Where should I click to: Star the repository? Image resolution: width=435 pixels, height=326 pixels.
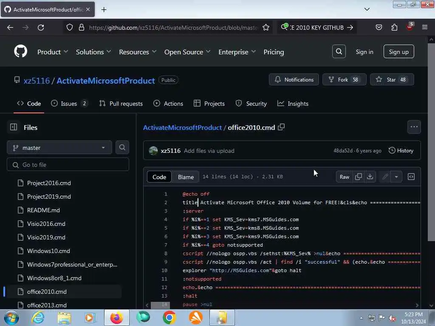tap(392, 79)
